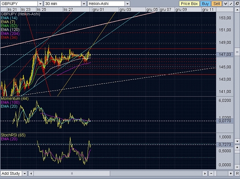
Task: Click the Buy button
Action: pos(205,4)
